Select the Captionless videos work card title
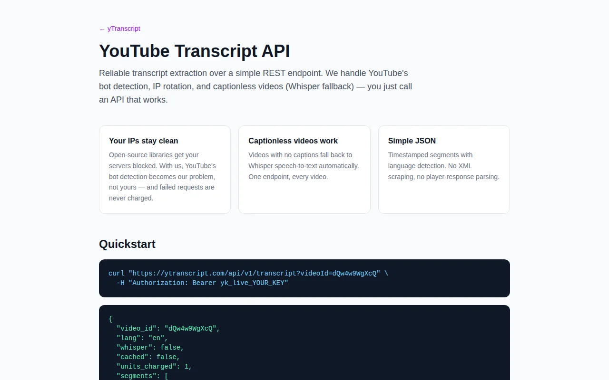Viewport: 609px width, 380px height. pos(293,141)
